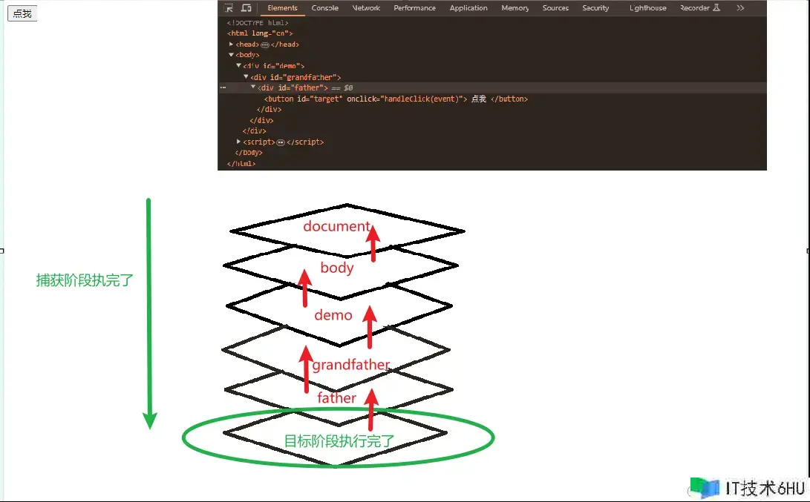Click the handleClick(event) onclick attribute value
The height and width of the screenshot is (502, 810).
424,99
